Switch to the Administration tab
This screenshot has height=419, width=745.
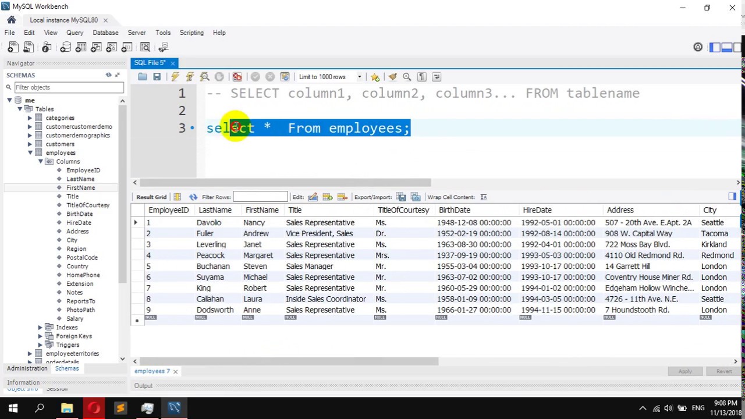tap(27, 368)
